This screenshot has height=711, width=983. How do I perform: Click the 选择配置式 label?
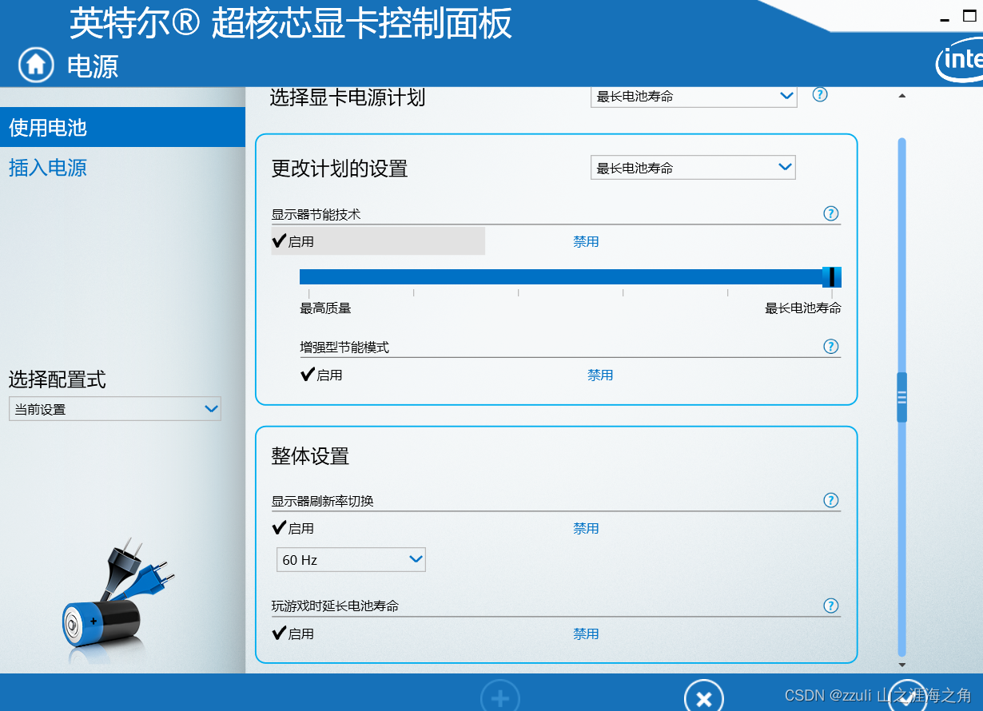(57, 379)
